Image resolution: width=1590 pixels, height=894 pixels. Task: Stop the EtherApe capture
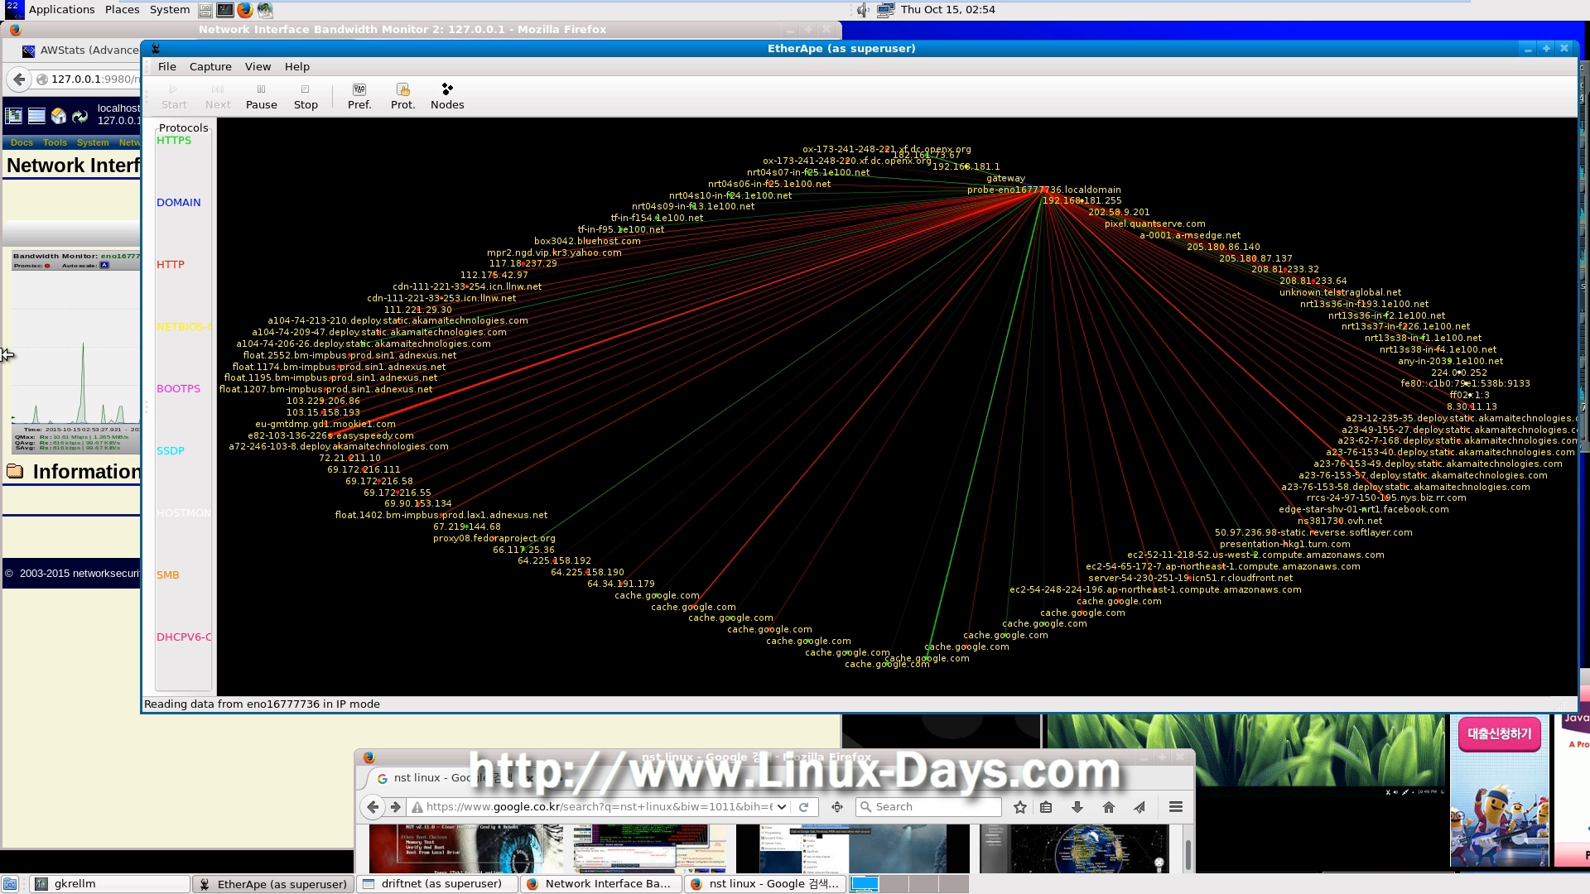[306, 96]
